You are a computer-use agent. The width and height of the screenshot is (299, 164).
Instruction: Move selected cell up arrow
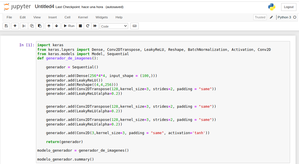point(49,26)
